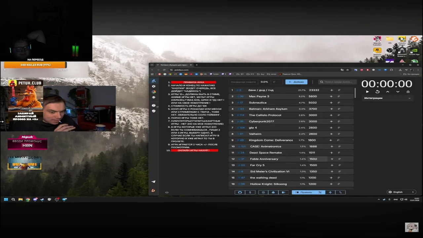Open the English language dropdown
Image resolution: width=423 pixels, height=238 pixels.
pos(401,192)
